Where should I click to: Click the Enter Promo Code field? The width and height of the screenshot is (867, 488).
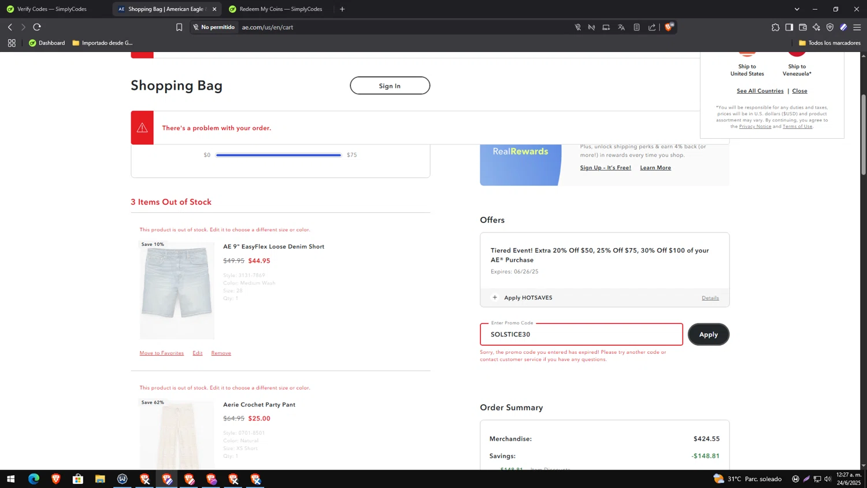pos(581,334)
